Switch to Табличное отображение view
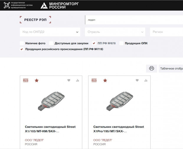 (x=171, y=68)
